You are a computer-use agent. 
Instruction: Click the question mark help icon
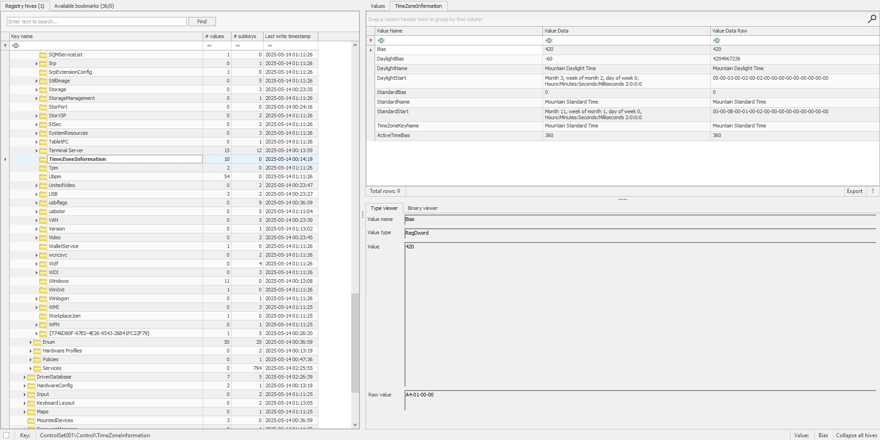point(873,191)
